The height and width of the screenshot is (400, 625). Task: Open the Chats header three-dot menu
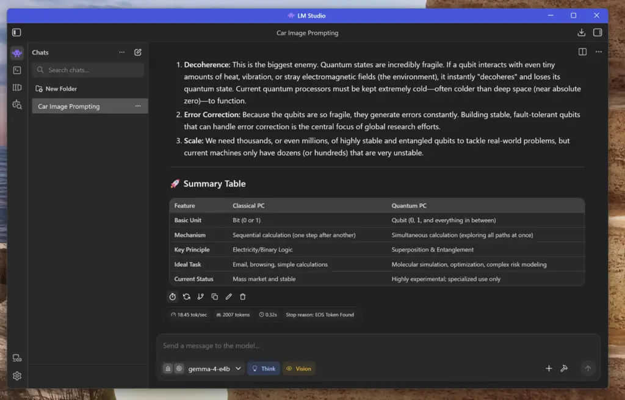[x=122, y=53]
